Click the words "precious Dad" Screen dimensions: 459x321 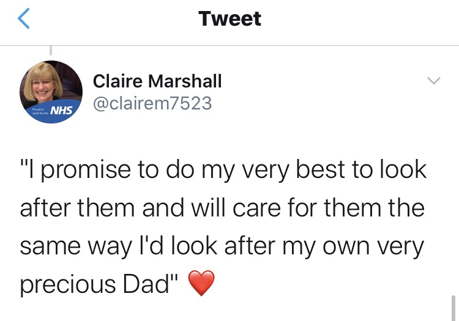coord(99,284)
